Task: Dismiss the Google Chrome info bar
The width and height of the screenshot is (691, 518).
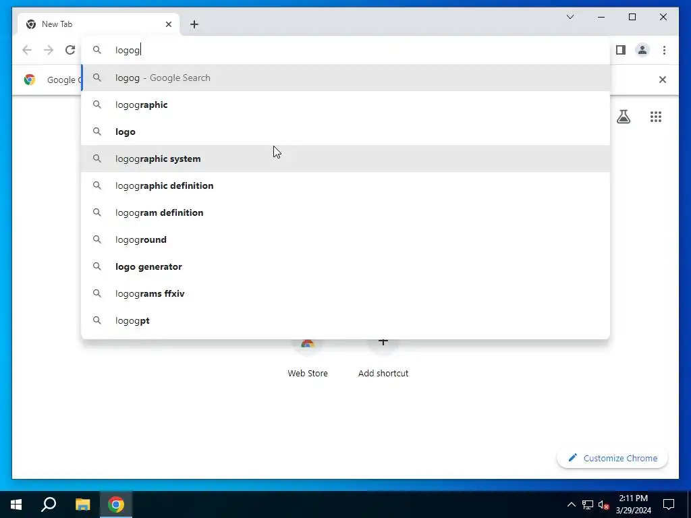Action: point(663,80)
